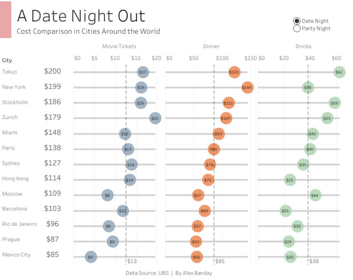Click the Tokyo movie ticket $17 mark
The height and width of the screenshot is (280, 353).
[x=143, y=72]
